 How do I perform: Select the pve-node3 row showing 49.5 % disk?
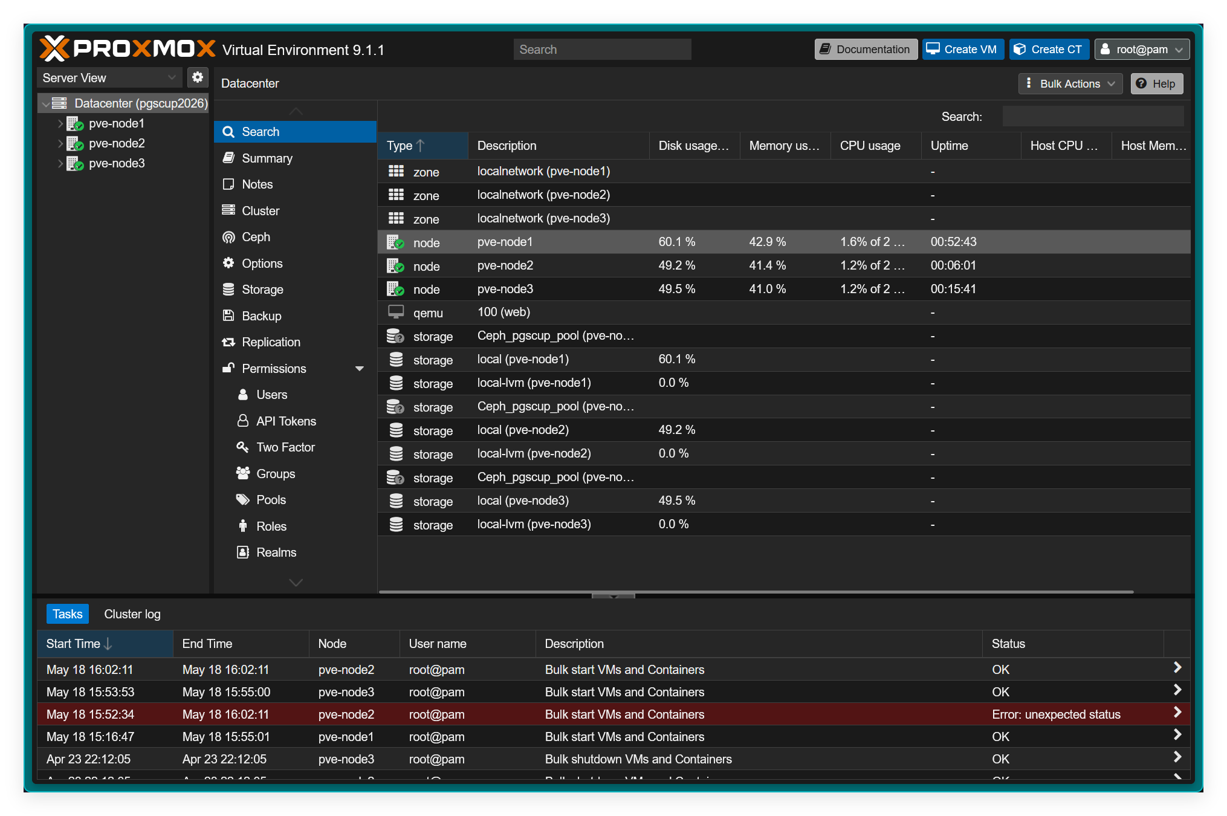[x=784, y=289]
